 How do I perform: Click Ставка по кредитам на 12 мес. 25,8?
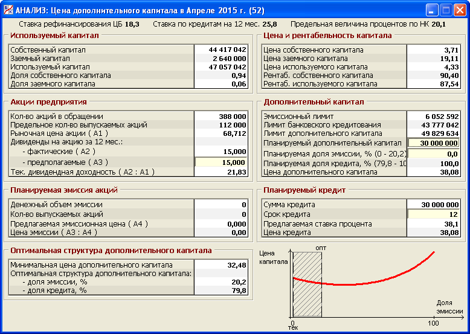[x=215, y=24]
